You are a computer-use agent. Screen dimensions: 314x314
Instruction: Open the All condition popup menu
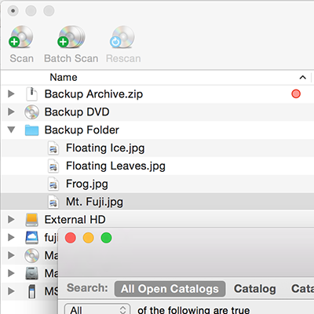(97, 309)
